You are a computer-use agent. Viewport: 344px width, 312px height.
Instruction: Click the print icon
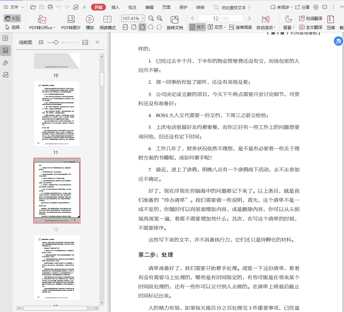tap(50, 7)
